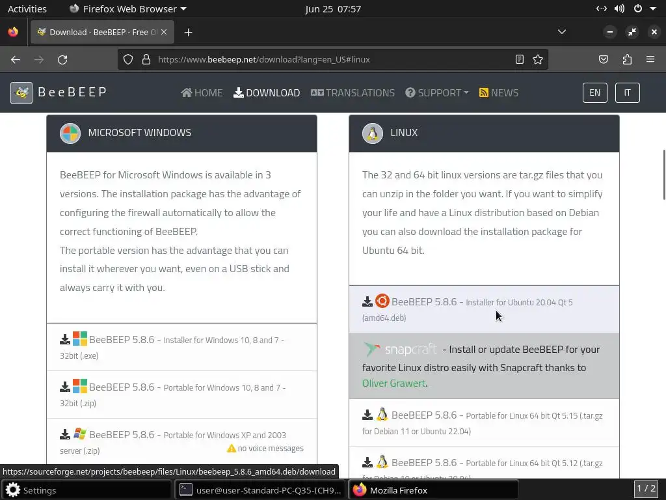666x500 pixels.
Task: Switch site language to IT
Action: [x=628, y=92]
